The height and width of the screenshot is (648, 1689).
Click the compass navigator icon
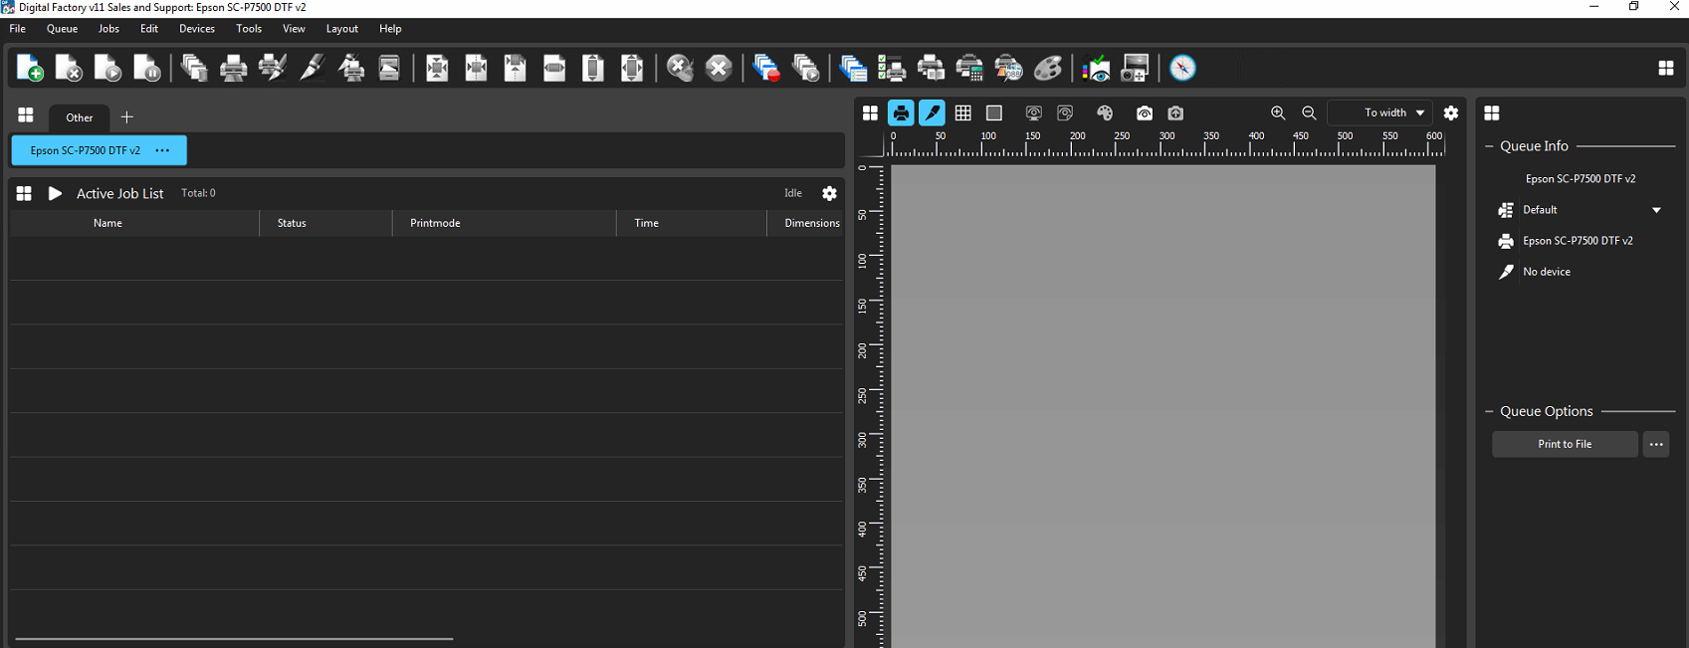point(1182,68)
